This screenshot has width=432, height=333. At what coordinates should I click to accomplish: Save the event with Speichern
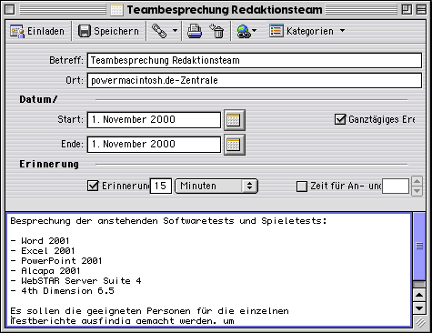pos(108,31)
